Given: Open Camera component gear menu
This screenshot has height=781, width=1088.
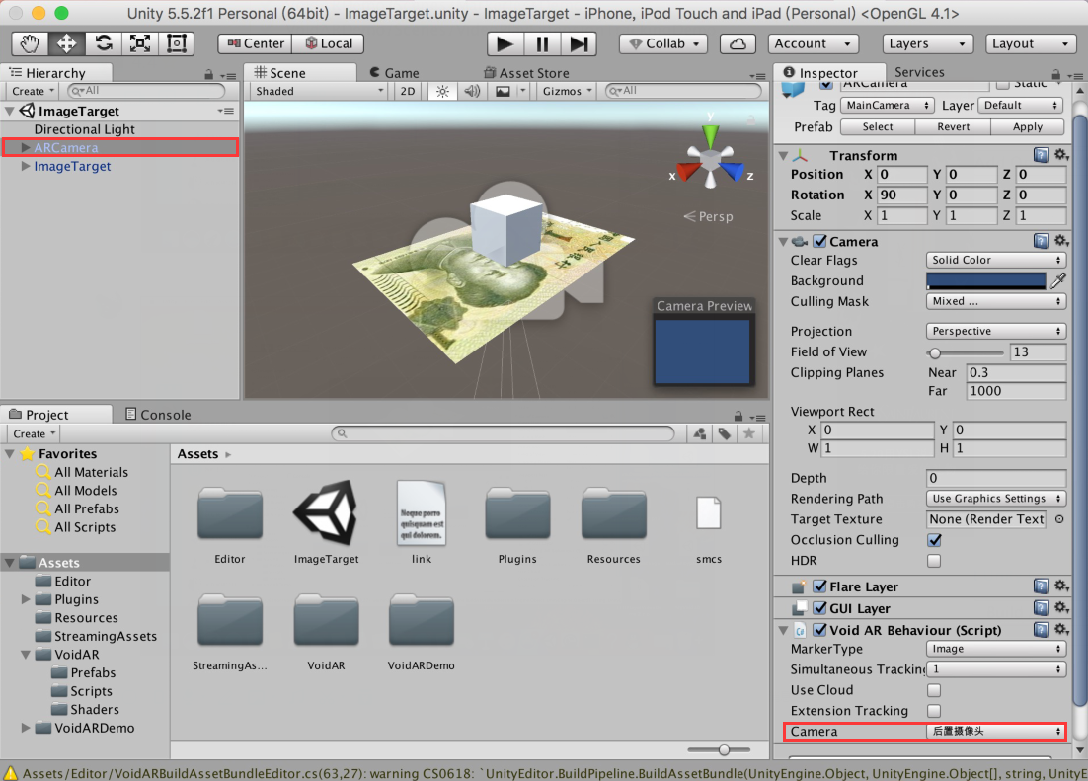Looking at the screenshot, I should [x=1061, y=241].
